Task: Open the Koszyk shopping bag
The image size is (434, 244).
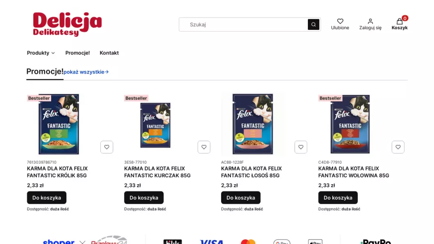Action: 399,21
